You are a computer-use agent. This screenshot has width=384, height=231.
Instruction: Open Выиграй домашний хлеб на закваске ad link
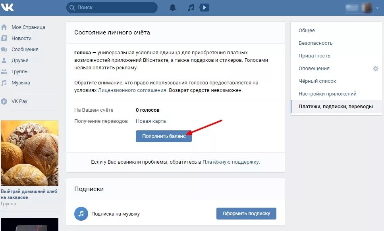29,194
